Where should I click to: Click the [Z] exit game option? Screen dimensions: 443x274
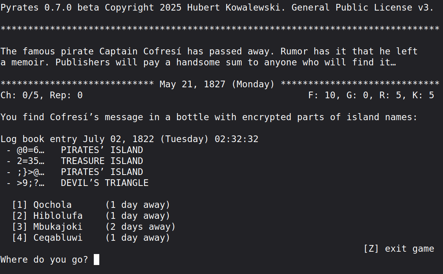click(x=399, y=249)
